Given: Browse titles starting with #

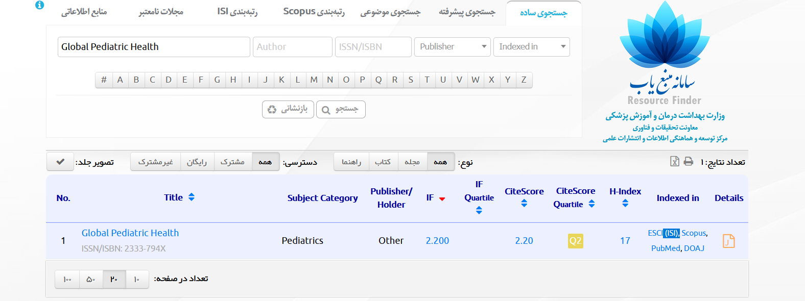Looking at the screenshot, I should pos(104,80).
